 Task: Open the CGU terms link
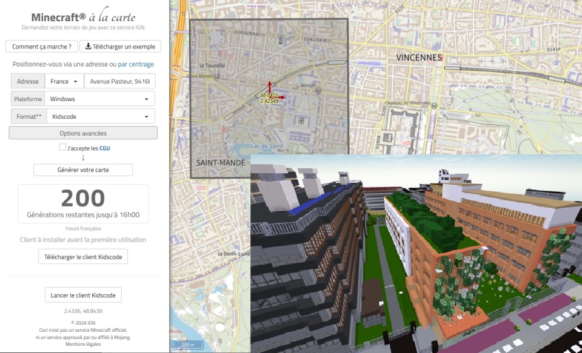(x=104, y=148)
